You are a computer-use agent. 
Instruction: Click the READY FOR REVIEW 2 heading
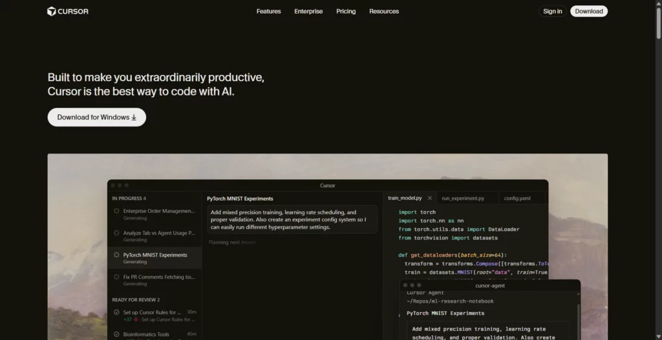(x=136, y=299)
